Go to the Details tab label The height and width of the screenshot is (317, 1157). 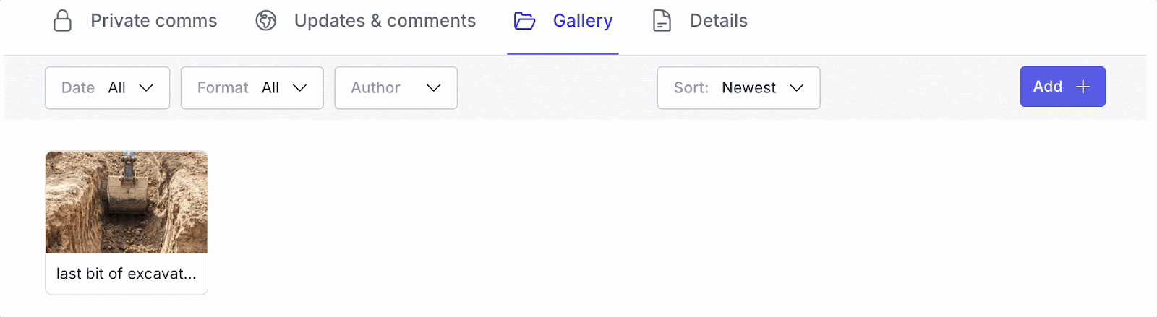(719, 21)
